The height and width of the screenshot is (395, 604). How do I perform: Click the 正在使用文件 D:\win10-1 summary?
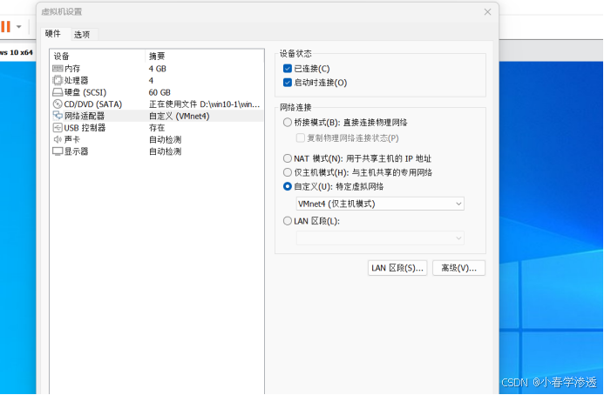(x=204, y=104)
